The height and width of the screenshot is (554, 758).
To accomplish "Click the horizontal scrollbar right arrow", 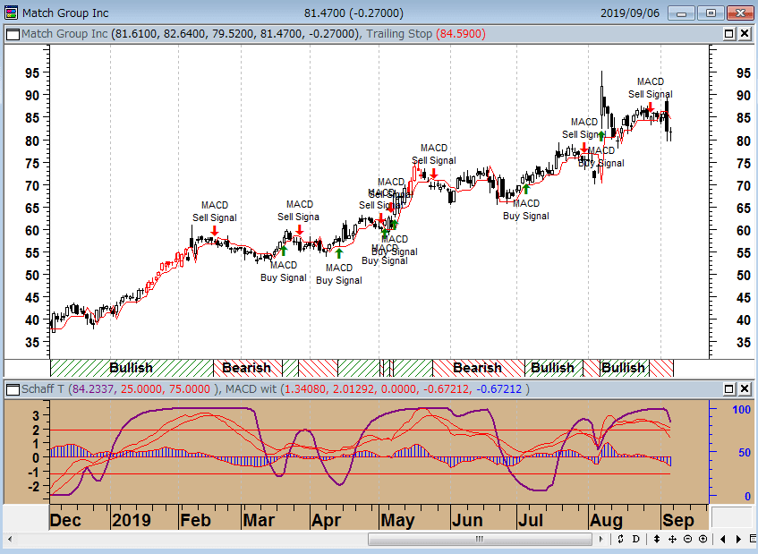I will click(600, 539).
